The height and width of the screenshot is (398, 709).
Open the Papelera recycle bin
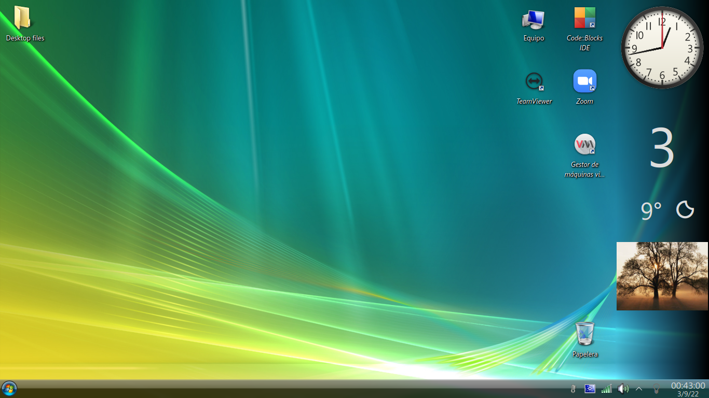[584, 334]
